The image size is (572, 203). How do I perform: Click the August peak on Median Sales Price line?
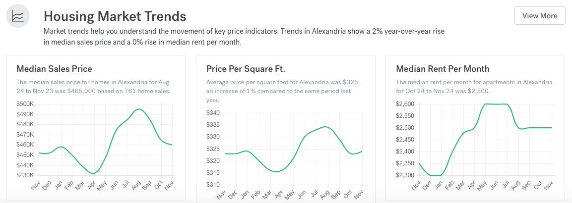[139, 109]
